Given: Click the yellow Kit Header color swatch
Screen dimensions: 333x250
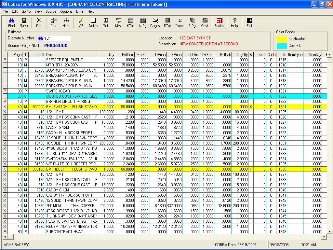Looking at the screenshot, I should click(x=281, y=39).
